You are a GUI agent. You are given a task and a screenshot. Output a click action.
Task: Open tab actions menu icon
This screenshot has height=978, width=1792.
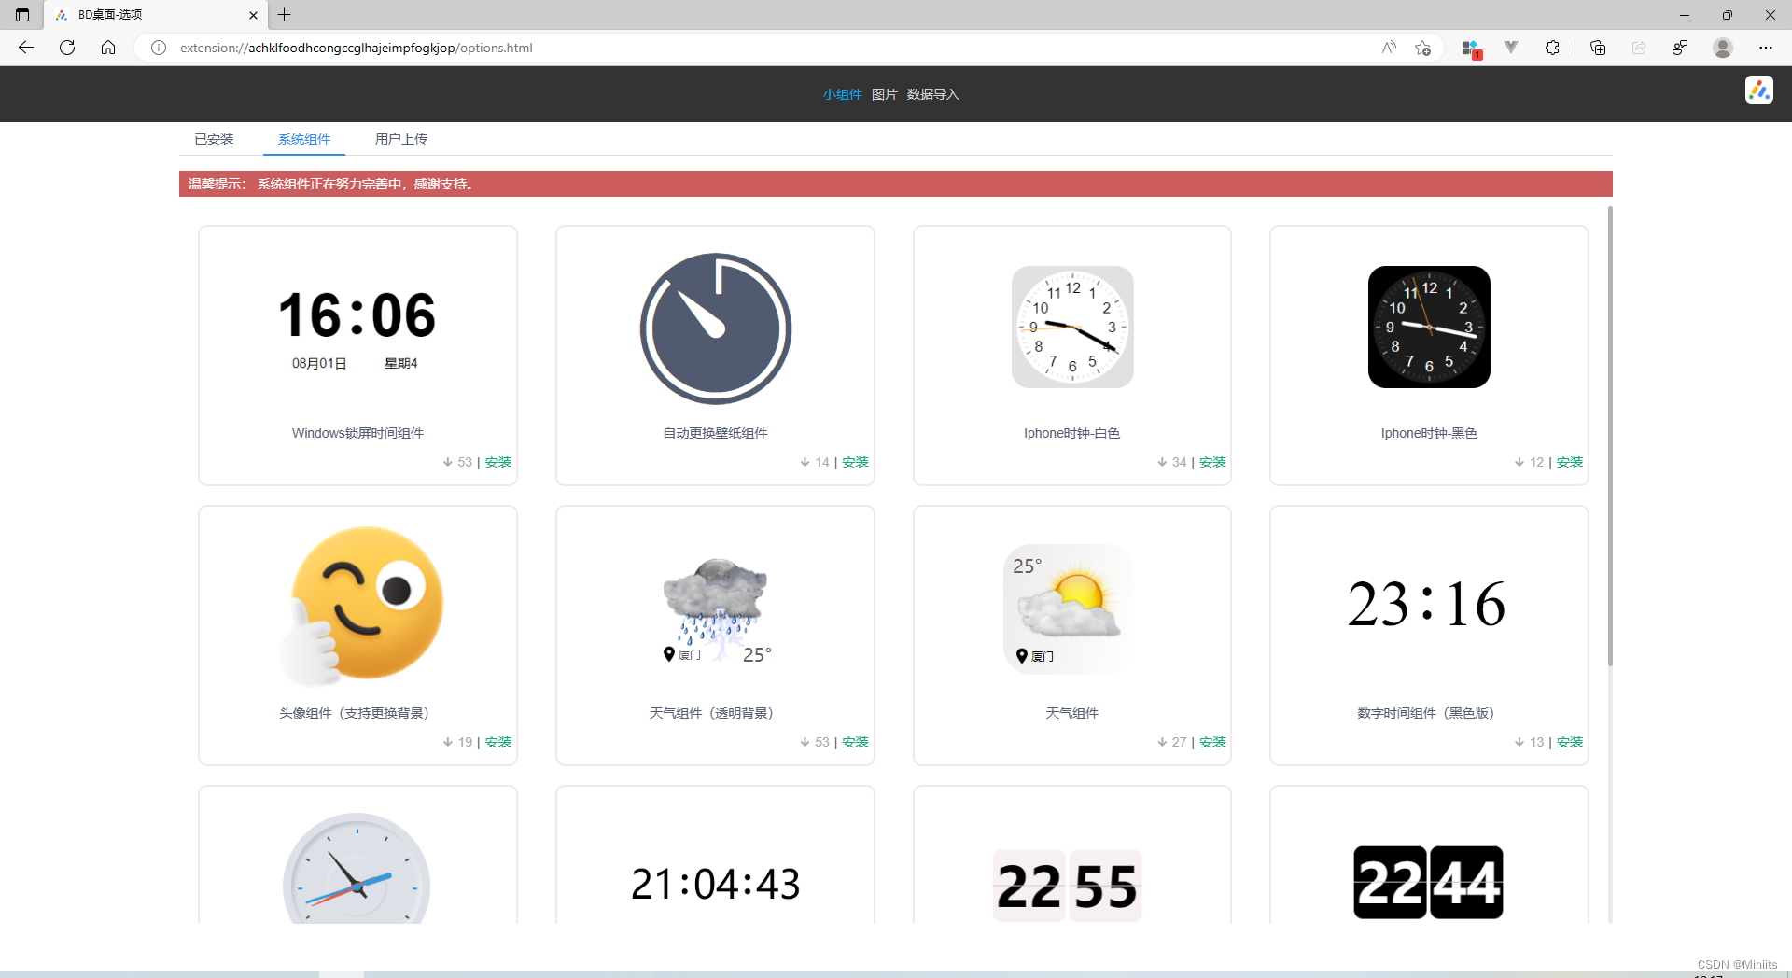point(22,15)
